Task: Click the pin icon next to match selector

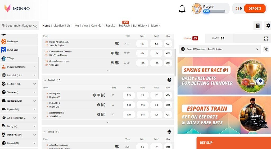Action: pos(266,49)
